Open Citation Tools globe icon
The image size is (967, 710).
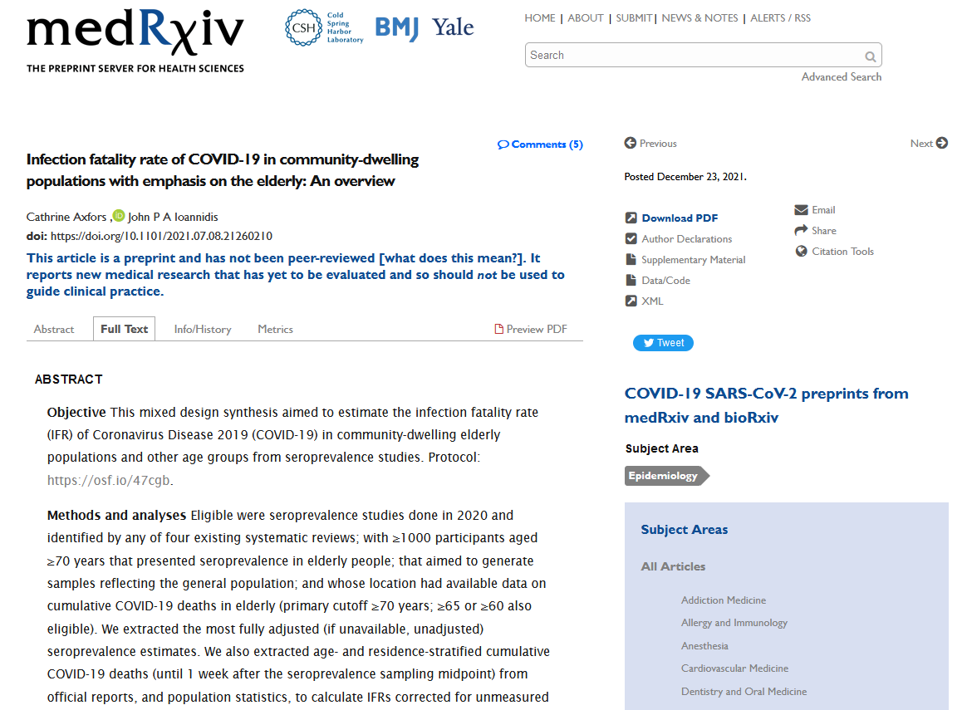[x=801, y=252]
